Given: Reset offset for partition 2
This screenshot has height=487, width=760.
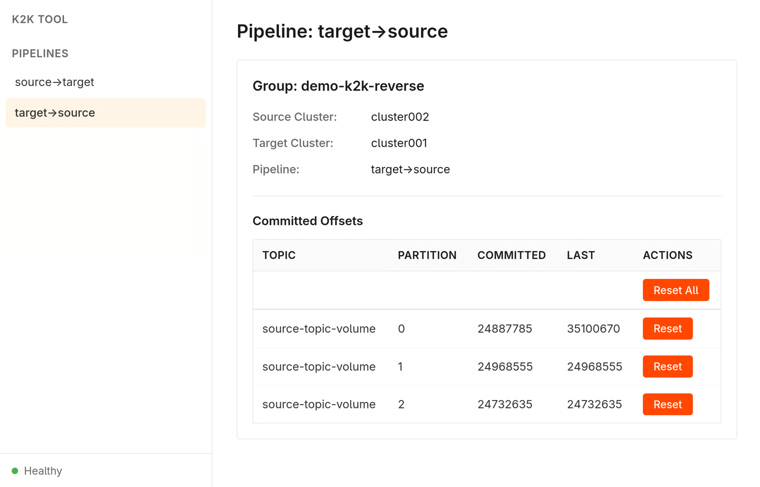Looking at the screenshot, I should click(667, 404).
